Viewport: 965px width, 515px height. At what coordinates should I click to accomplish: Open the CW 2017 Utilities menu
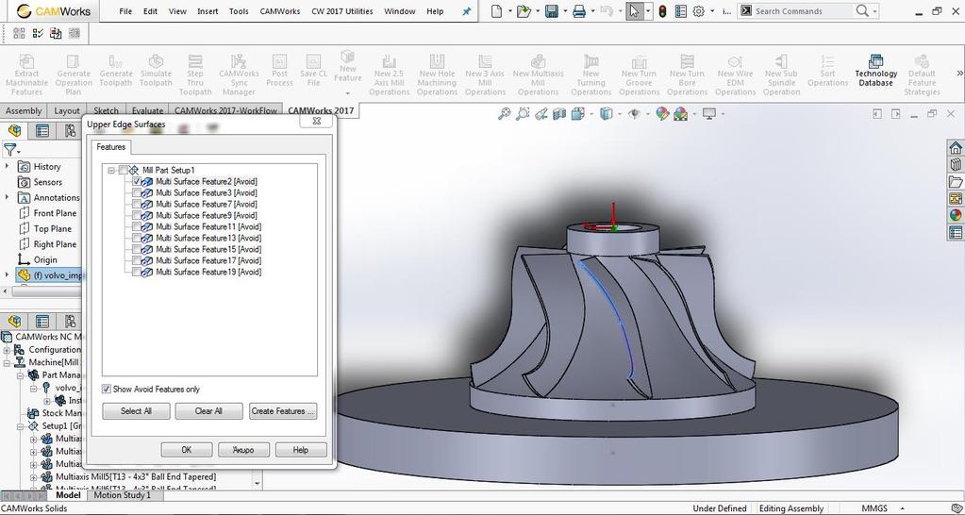pyautogui.click(x=341, y=11)
